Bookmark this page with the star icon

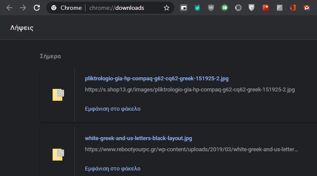[167, 8]
